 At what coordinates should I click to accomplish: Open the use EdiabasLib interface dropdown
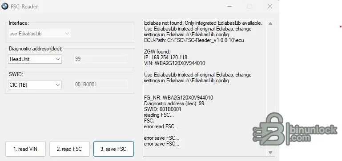click(40, 34)
